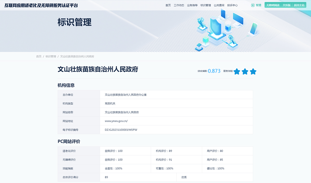Select 标识管理 in top navigation
The height and width of the screenshot is (183, 311).
(206, 5)
